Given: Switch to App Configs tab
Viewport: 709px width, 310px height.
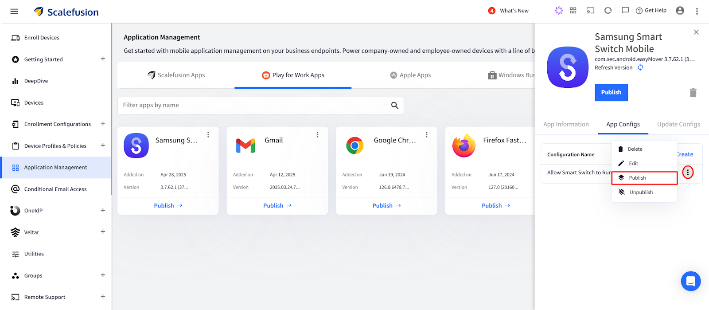Looking at the screenshot, I should [x=623, y=125].
